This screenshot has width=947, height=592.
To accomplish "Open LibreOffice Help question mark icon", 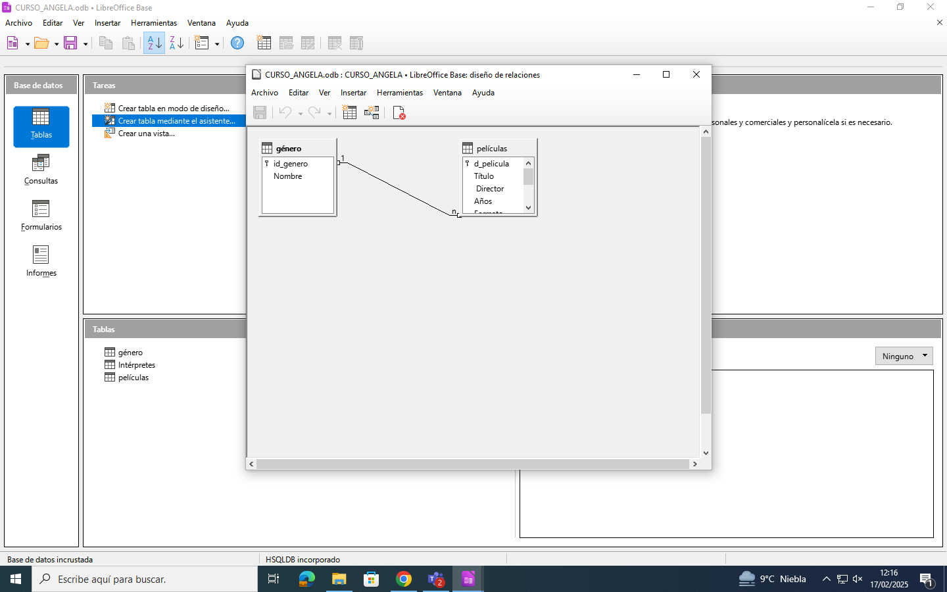I will click(237, 43).
